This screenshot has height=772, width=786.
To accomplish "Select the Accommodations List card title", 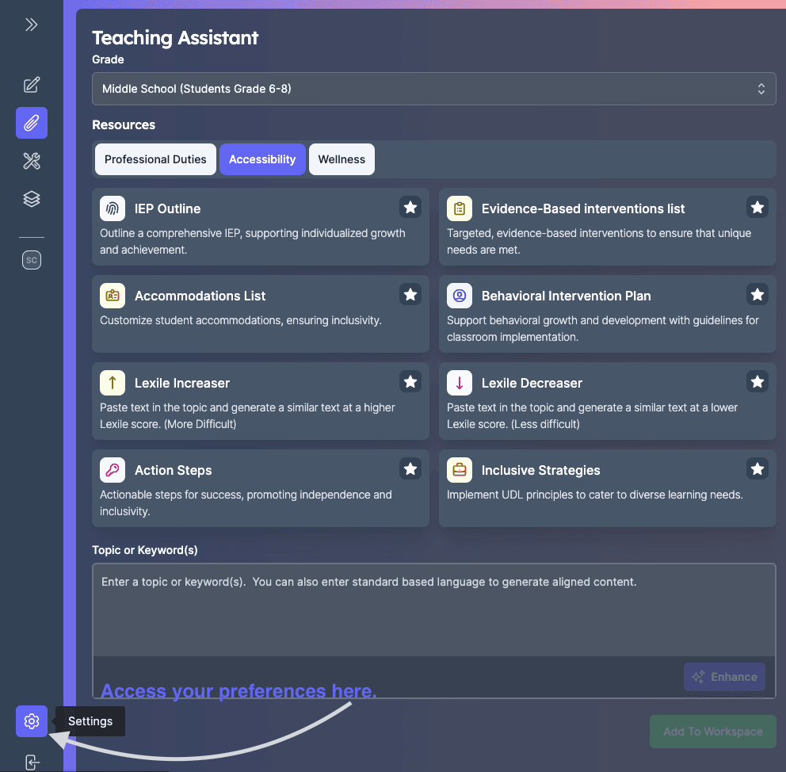I will [200, 296].
